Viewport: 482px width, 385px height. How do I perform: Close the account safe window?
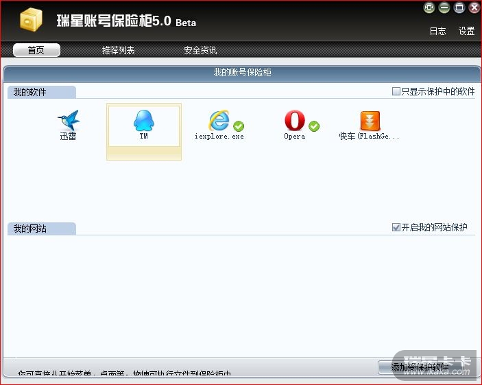[x=474, y=8]
